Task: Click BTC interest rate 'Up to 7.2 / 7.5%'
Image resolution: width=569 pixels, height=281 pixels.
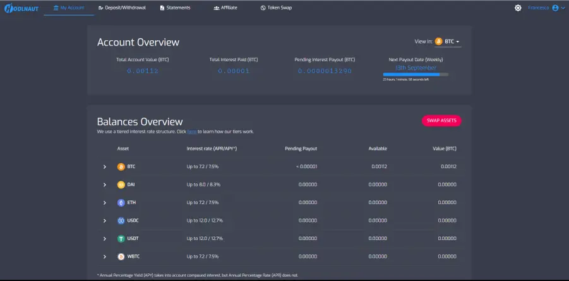Action: pos(203,166)
